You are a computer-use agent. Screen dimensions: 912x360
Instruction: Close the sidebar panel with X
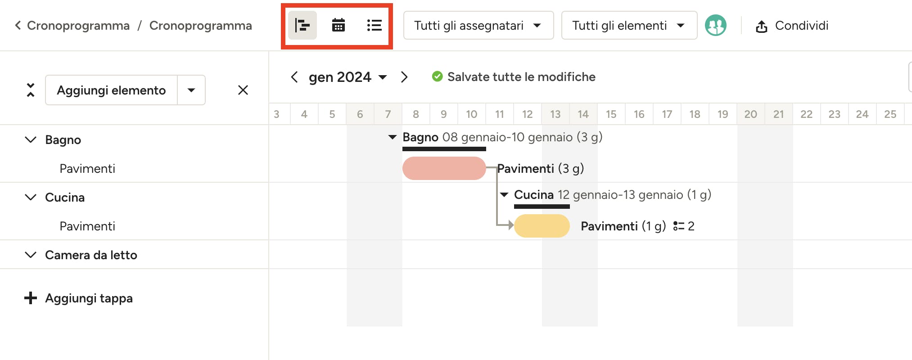(x=243, y=90)
